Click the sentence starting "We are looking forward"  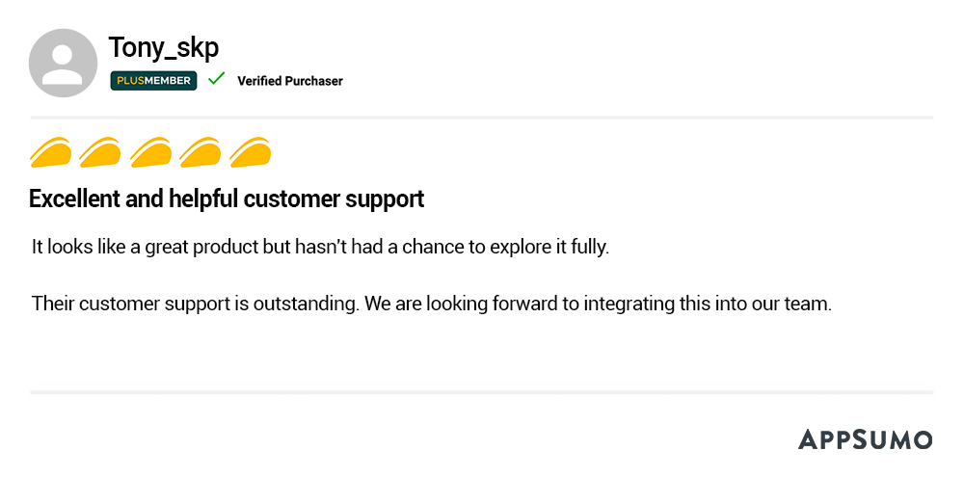click(599, 304)
